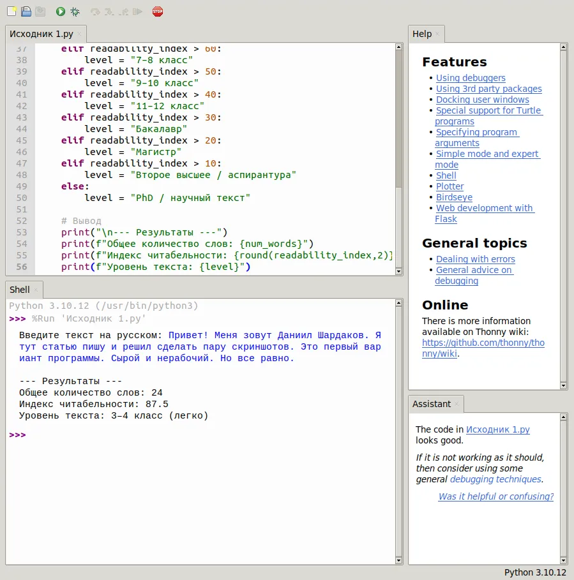This screenshot has height=580, width=574.
Task: Click the Step out debug icon
Action: click(x=124, y=12)
